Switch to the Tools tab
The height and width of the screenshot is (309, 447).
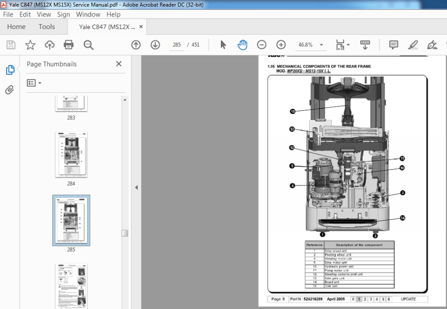point(47,27)
